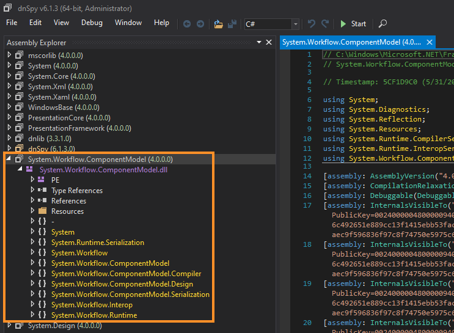Expand the mscorlib (4.0.0.0) node
The image size is (454, 333).
click(x=9, y=55)
